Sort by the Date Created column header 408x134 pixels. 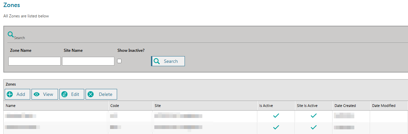[x=345, y=106]
